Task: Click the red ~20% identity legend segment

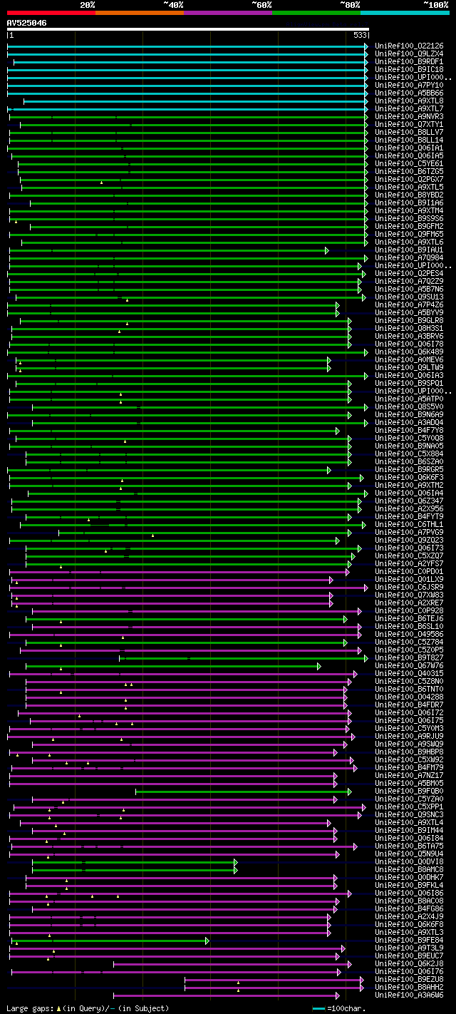Action: pyautogui.click(x=51, y=13)
